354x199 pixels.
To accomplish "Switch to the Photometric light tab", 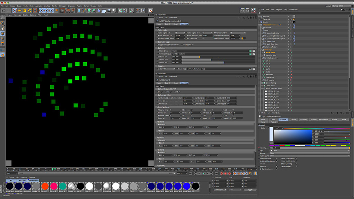I will (x=324, y=120).
